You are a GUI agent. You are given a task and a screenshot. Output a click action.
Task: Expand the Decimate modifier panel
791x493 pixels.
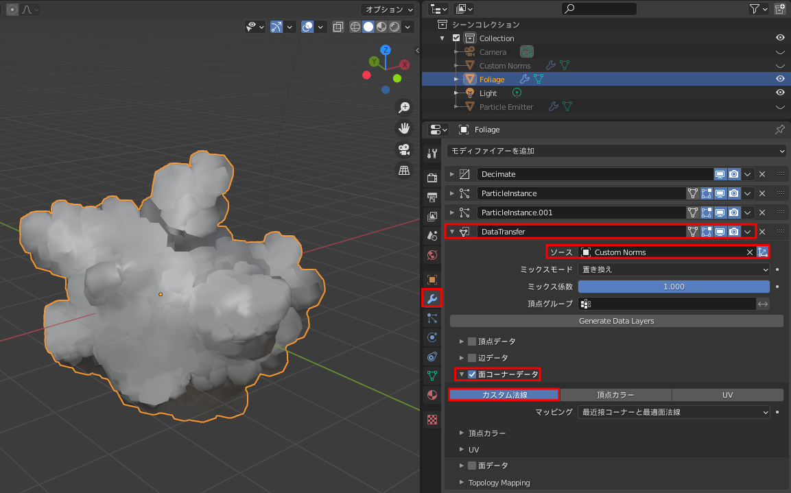tap(452, 174)
